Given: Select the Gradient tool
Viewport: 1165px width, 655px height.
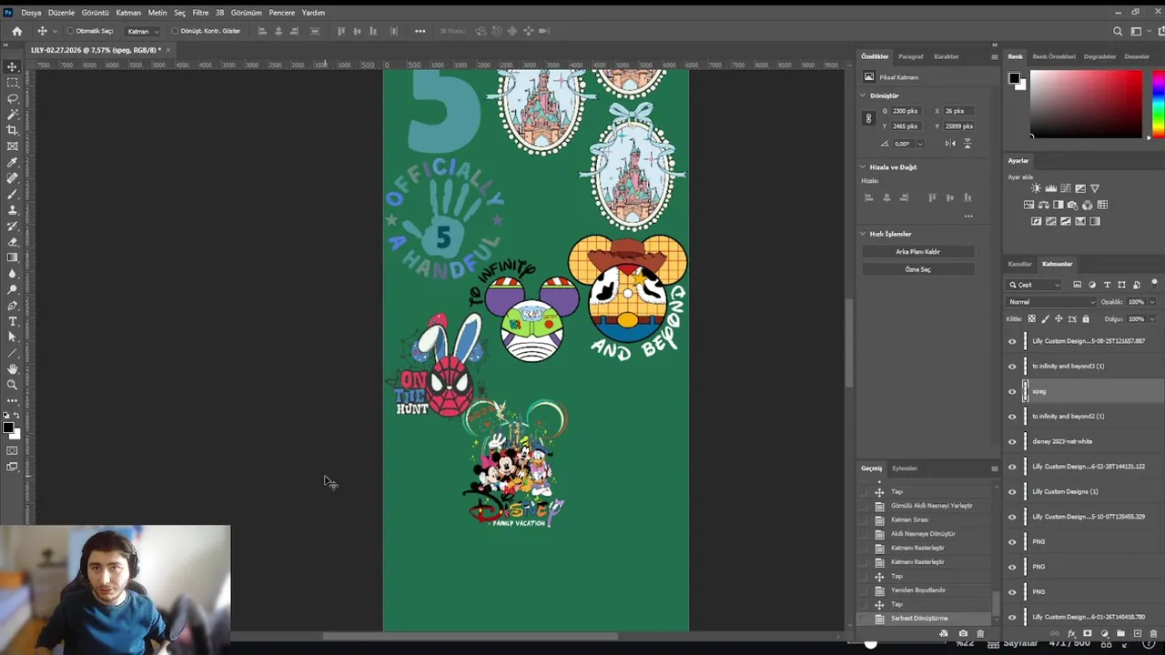Looking at the screenshot, I should [x=12, y=257].
